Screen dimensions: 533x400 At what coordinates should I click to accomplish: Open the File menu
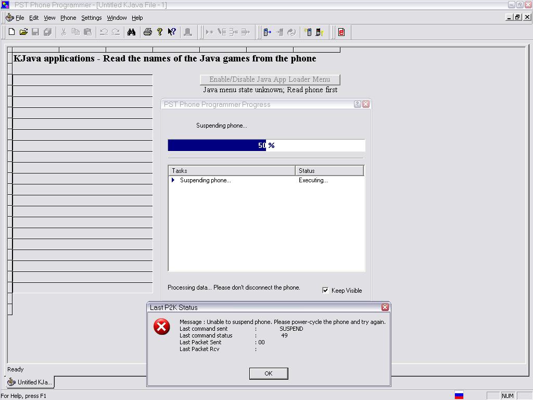click(20, 18)
